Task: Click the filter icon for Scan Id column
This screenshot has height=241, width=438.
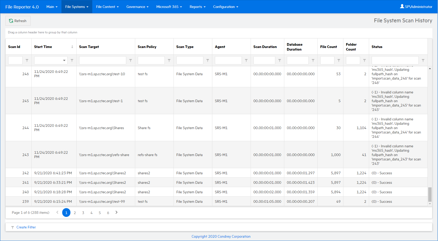Action: [x=27, y=60]
